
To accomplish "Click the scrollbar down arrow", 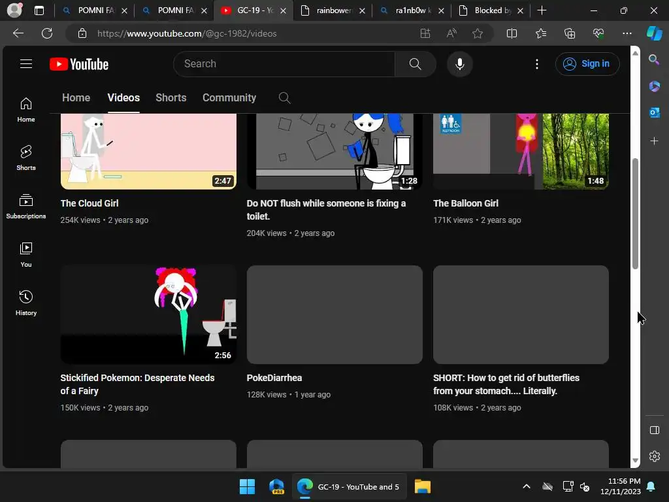I will pyautogui.click(x=635, y=460).
